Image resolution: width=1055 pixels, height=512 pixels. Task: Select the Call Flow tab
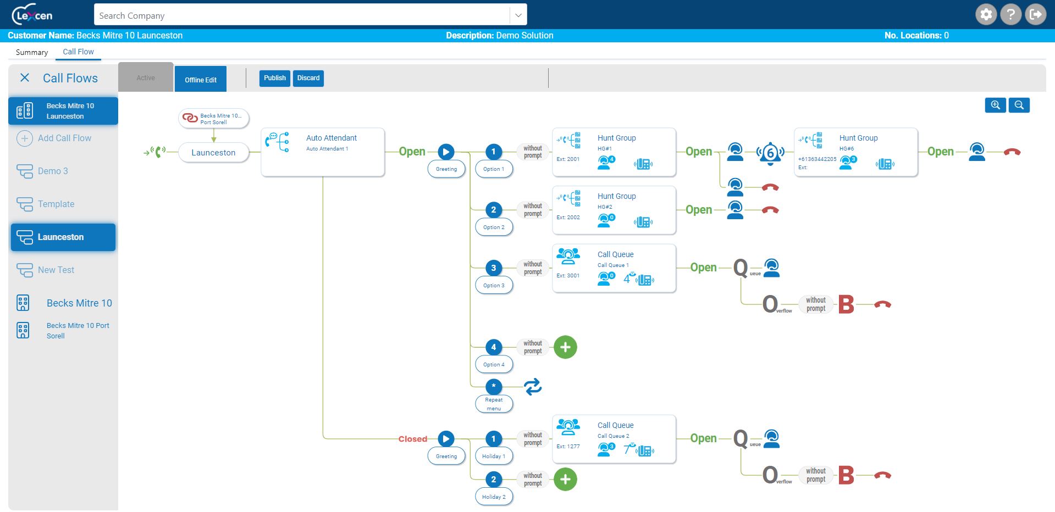78,51
